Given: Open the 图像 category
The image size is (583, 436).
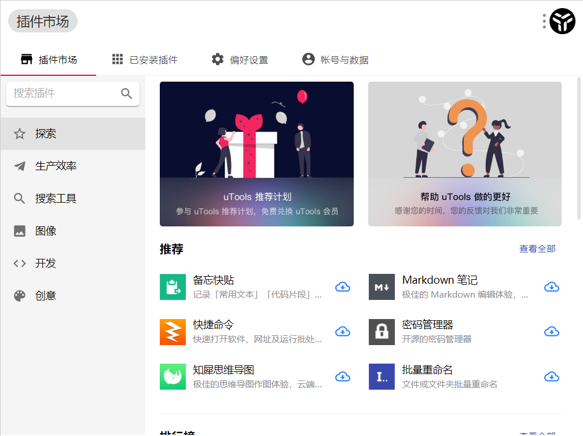Looking at the screenshot, I should click(46, 231).
